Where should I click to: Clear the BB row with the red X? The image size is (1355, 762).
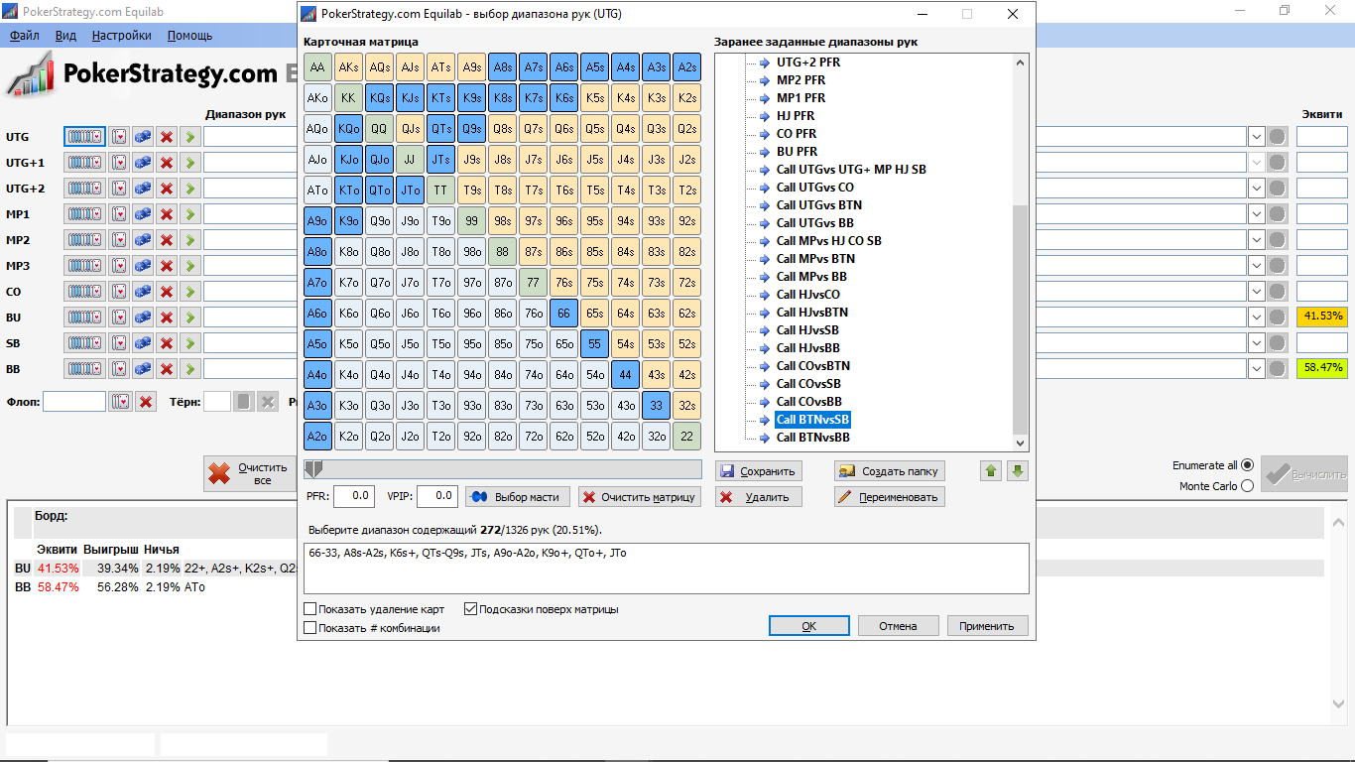tap(167, 368)
